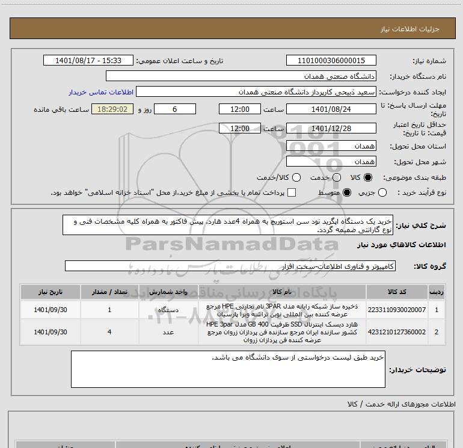Click the response deadline date 1401/08/24
The image size is (463, 448).
(331, 109)
